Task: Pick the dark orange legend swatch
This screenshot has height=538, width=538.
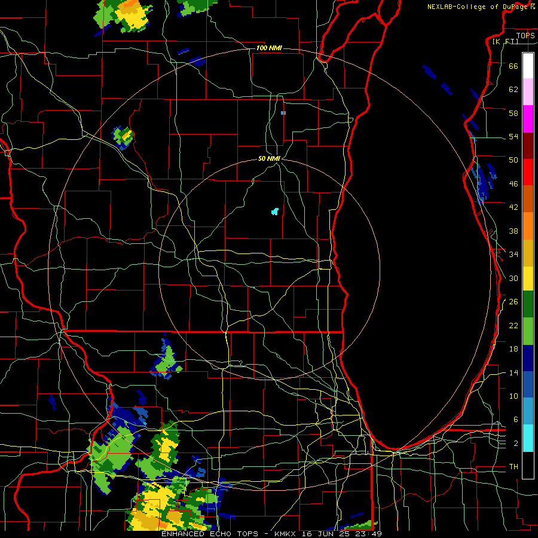Action: (x=528, y=198)
